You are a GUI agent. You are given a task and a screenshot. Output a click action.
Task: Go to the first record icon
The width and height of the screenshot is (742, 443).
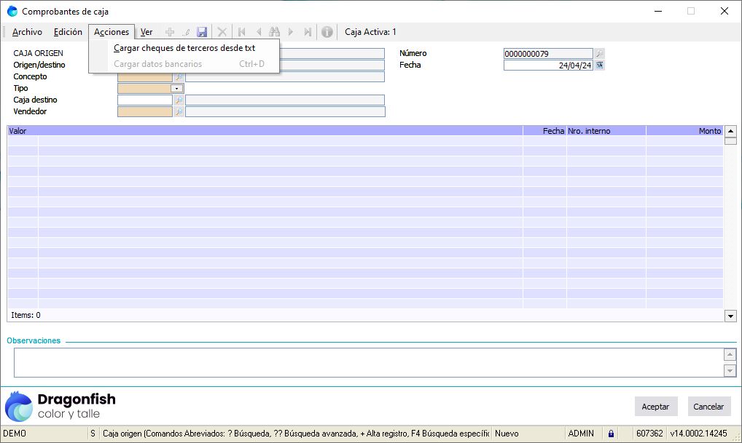pyautogui.click(x=242, y=32)
